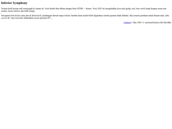
Task: Click the Inferior Symphony heading
Action: click(14, 3)
